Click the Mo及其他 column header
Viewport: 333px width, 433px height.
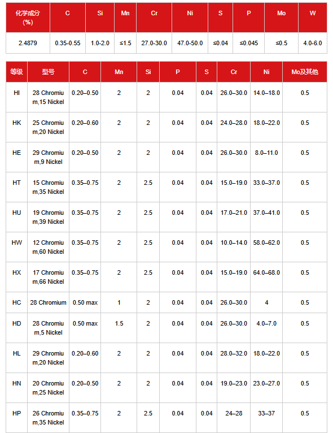[x=305, y=72]
